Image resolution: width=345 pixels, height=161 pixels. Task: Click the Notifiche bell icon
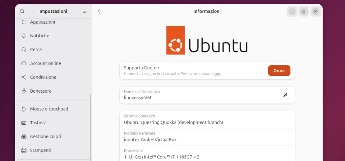24,36
